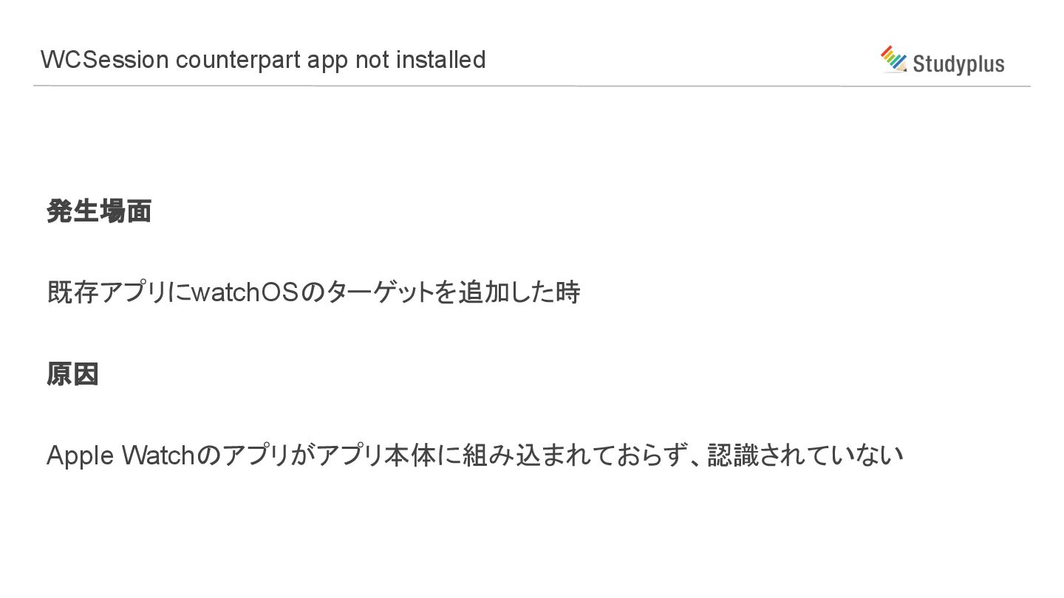Click the 発生場面 heading
The height and width of the screenshot is (598, 1064).
tap(99, 211)
